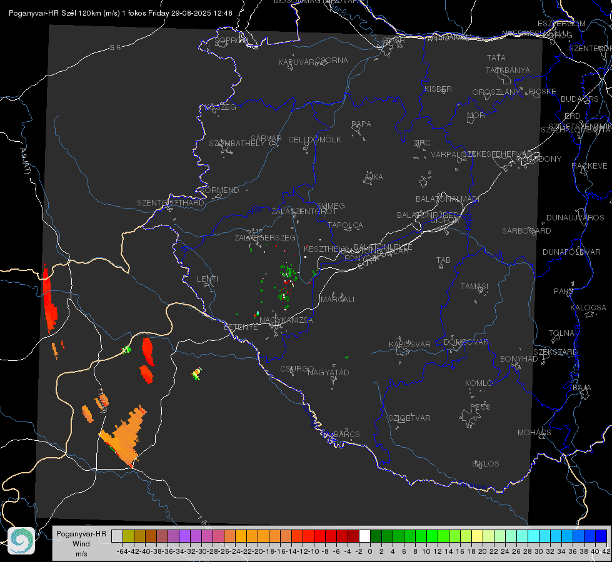Click the SÜMEG city label
Viewport: 612px width, 562px height.
[331, 205]
